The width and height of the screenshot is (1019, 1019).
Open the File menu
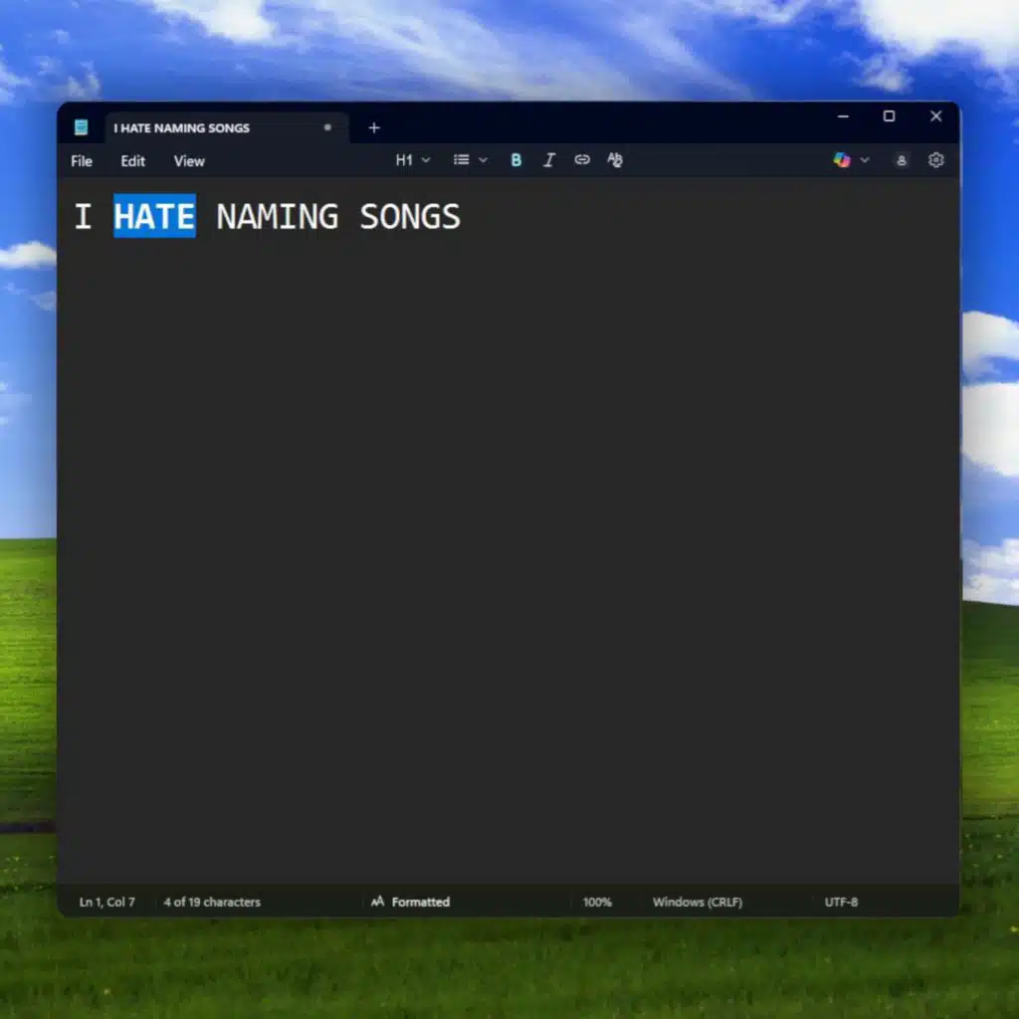tap(82, 161)
